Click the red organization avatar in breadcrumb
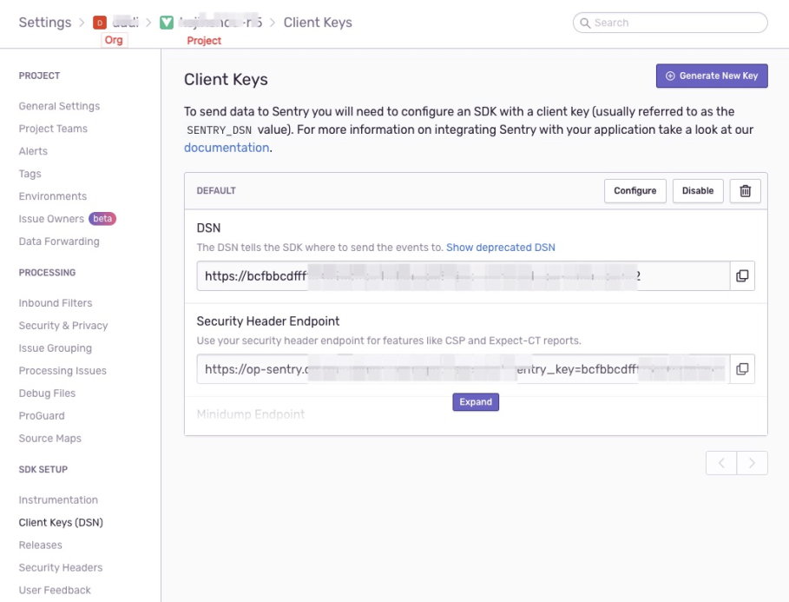Viewport: 789px width, 602px height. point(100,23)
